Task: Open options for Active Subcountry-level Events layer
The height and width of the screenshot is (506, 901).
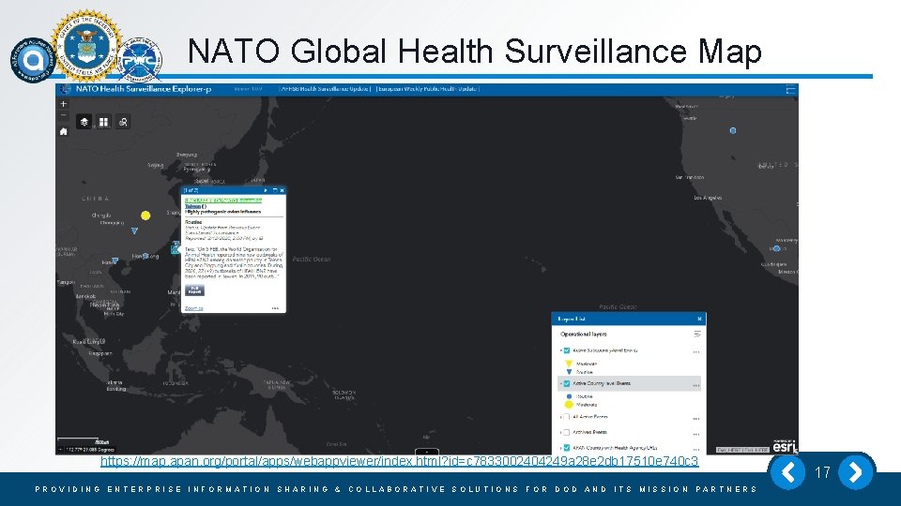Action: (696, 351)
